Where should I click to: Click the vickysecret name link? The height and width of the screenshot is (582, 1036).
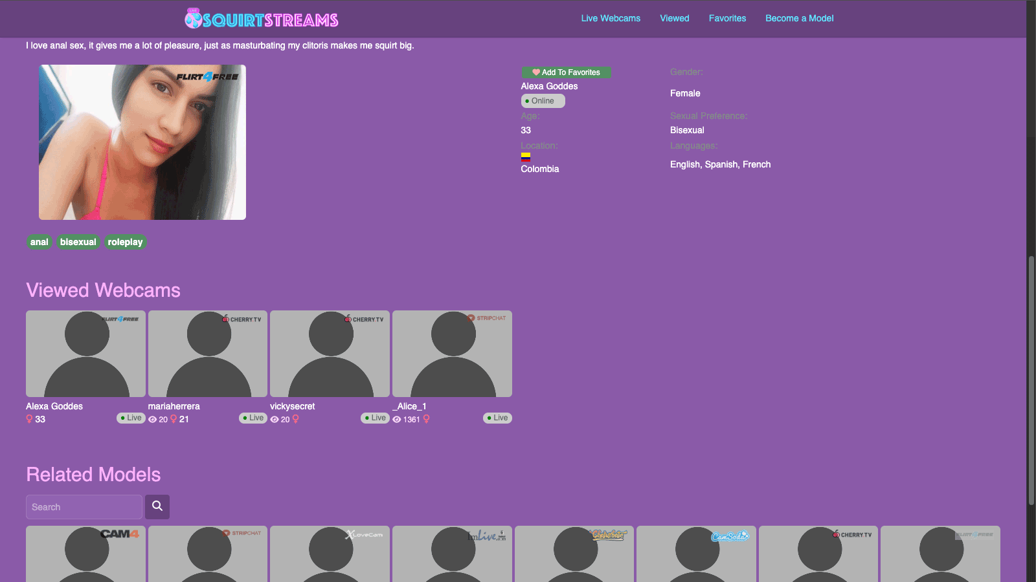[x=292, y=406]
